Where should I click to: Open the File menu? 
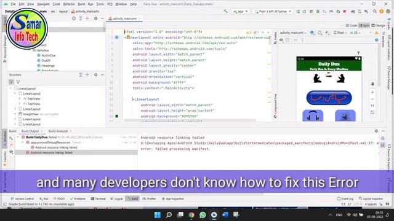(x=13, y=4)
